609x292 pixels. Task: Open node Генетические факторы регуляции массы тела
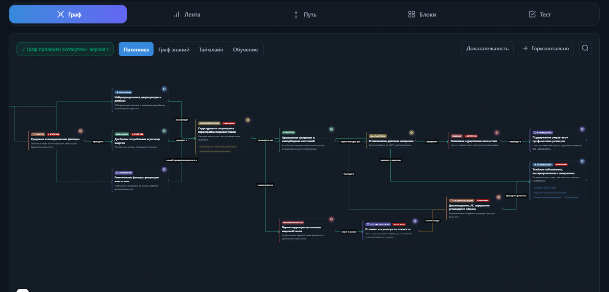(x=140, y=181)
